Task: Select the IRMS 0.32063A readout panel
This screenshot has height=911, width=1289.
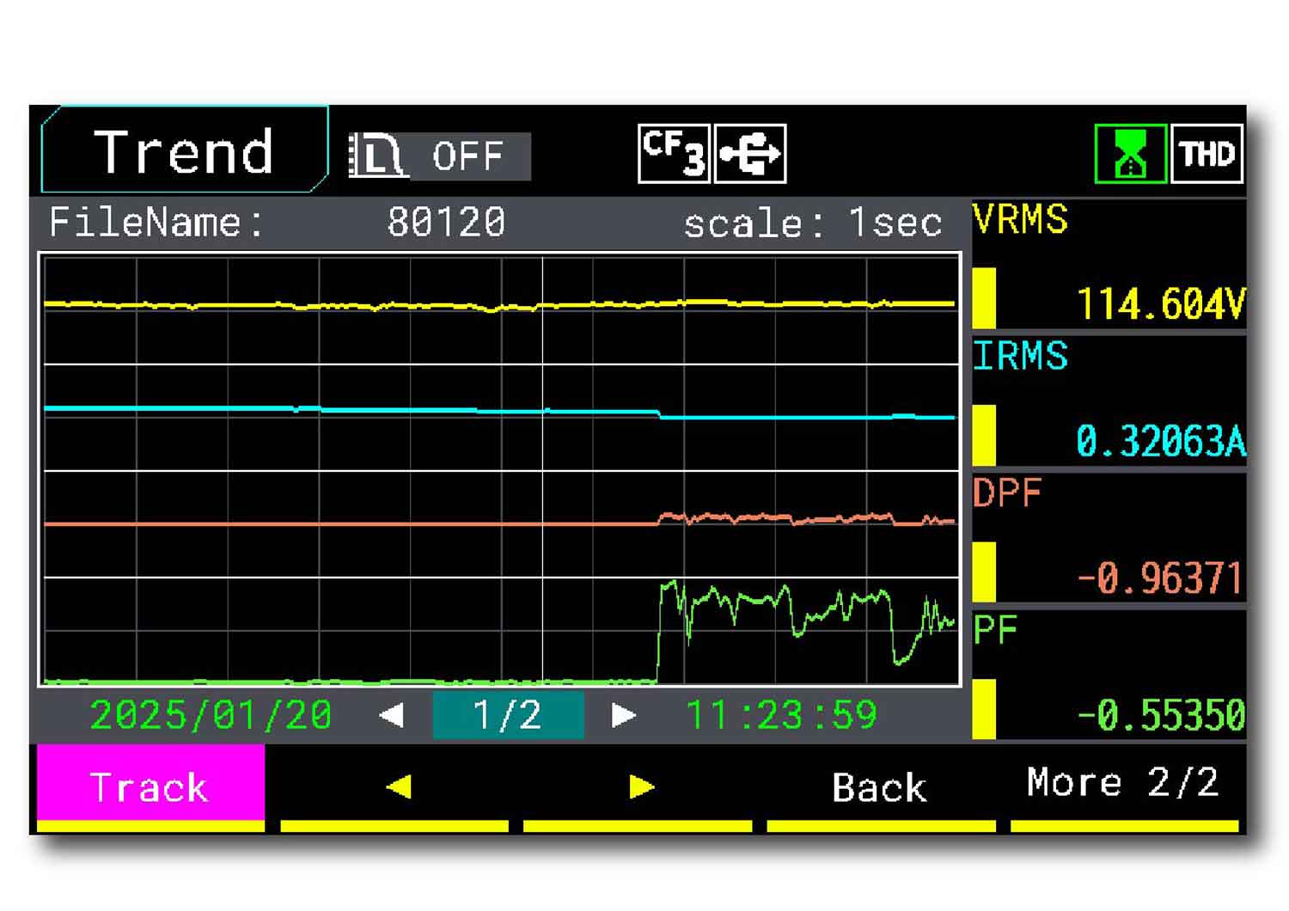Action: 1109,400
